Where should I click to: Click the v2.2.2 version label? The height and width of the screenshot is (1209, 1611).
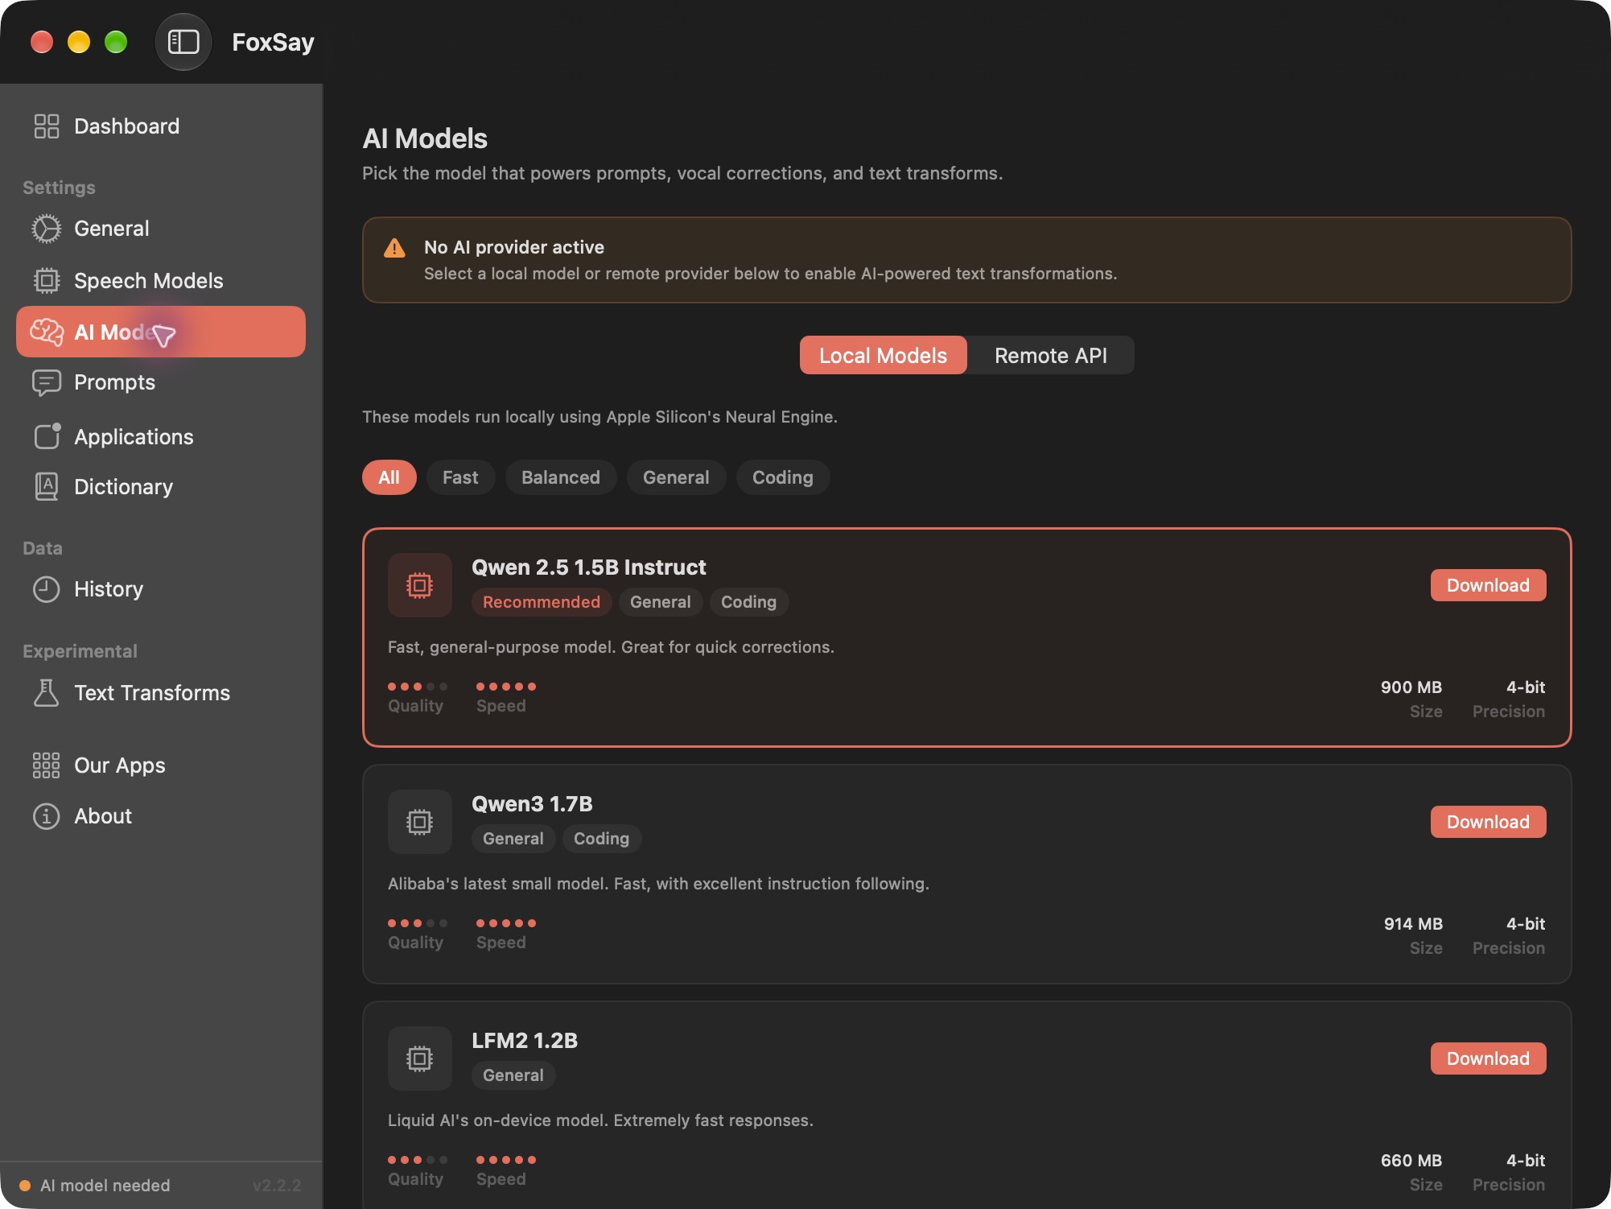[277, 1186]
